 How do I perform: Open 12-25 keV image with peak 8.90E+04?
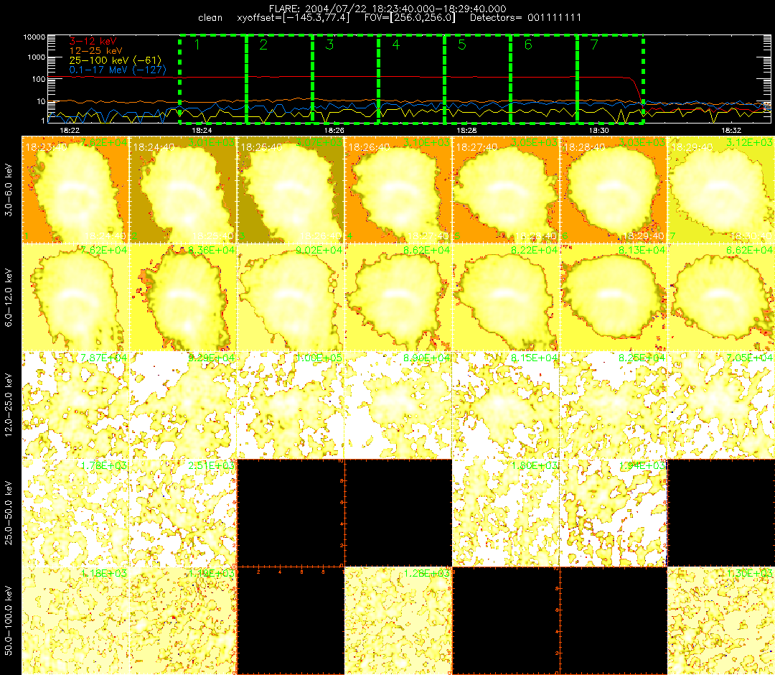click(398, 406)
